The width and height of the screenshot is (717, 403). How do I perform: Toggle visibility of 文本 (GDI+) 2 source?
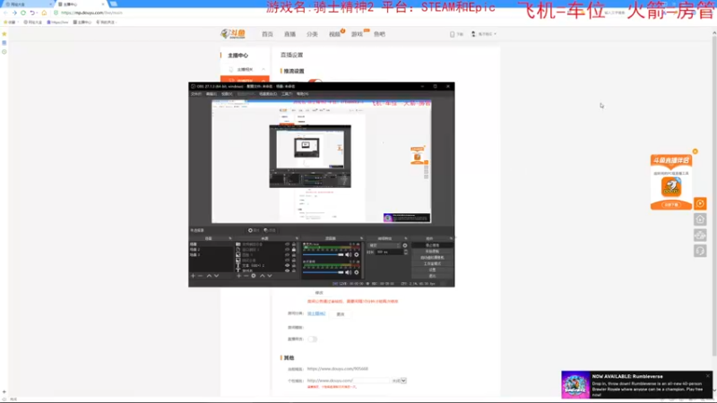tap(287, 265)
